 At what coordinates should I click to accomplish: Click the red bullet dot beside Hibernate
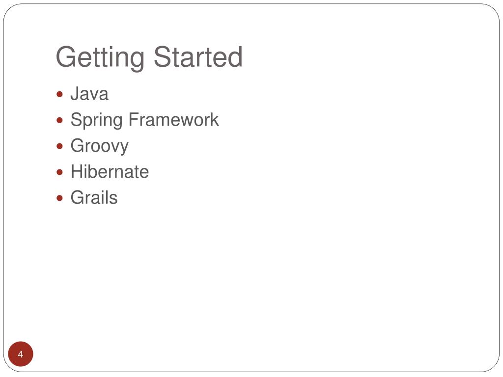(x=59, y=172)
